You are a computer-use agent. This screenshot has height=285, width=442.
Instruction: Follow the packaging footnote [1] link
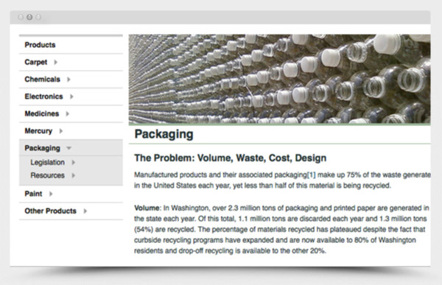311,175
